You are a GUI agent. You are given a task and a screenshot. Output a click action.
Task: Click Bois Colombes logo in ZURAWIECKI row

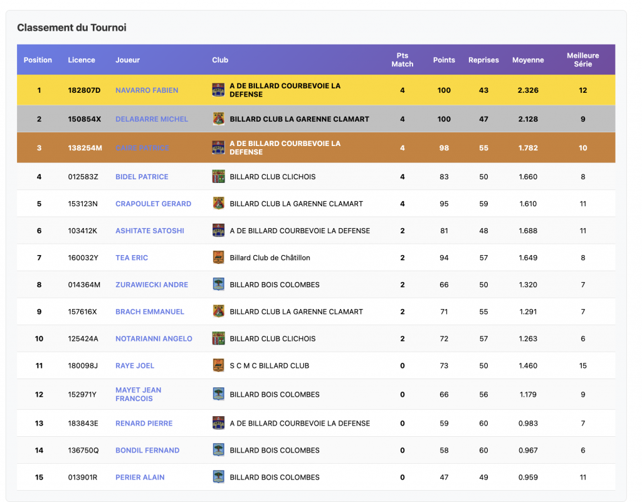218,285
